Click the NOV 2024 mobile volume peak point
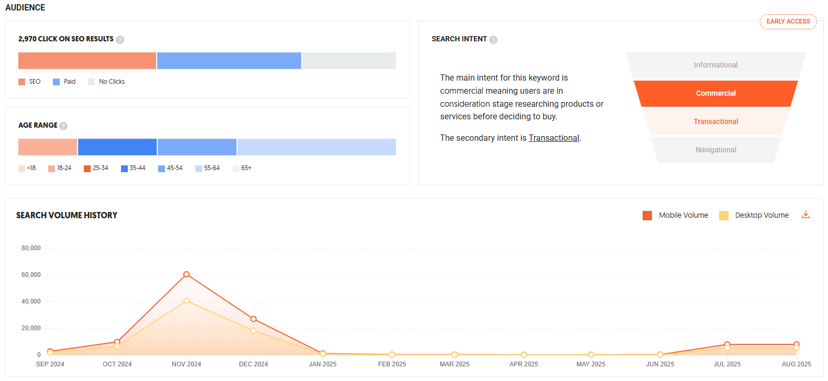The width and height of the screenshot is (828, 381). pyautogui.click(x=186, y=274)
